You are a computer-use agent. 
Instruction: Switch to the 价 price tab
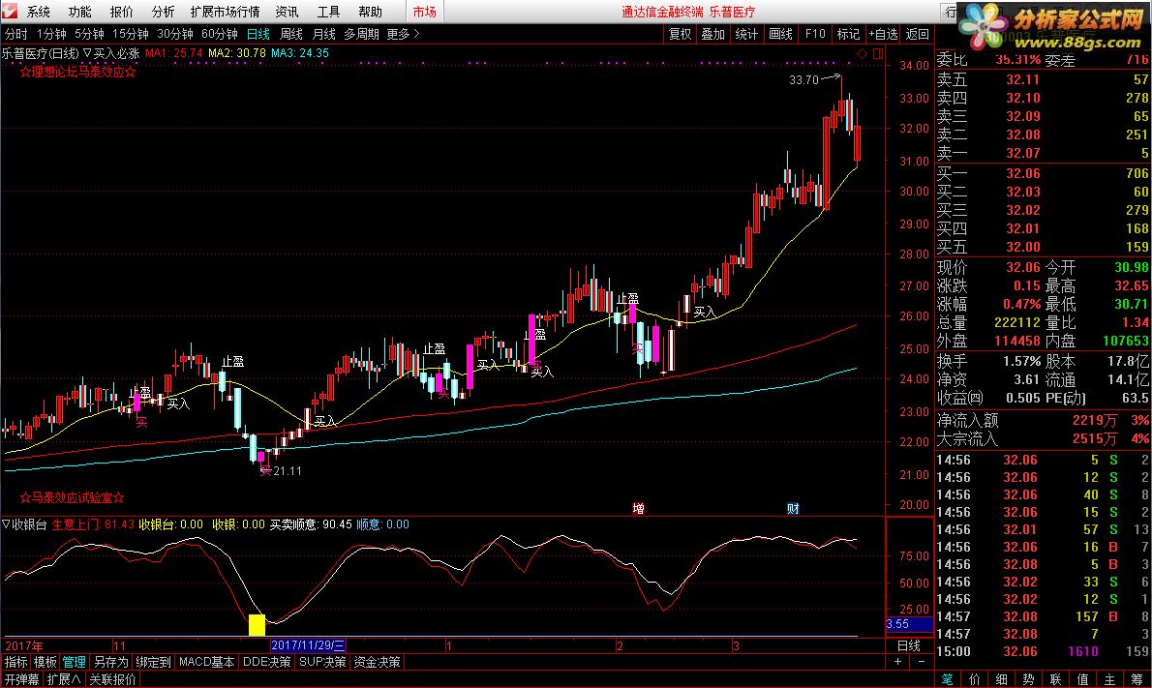click(974, 679)
